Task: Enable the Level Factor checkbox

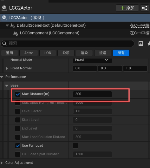Action: click(x=18, y=111)
